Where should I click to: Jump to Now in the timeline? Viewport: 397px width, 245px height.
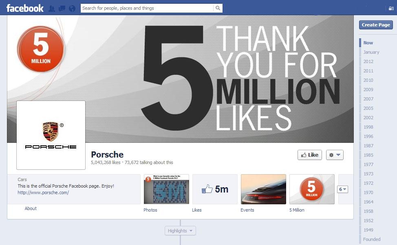click(x=368, y=43)
